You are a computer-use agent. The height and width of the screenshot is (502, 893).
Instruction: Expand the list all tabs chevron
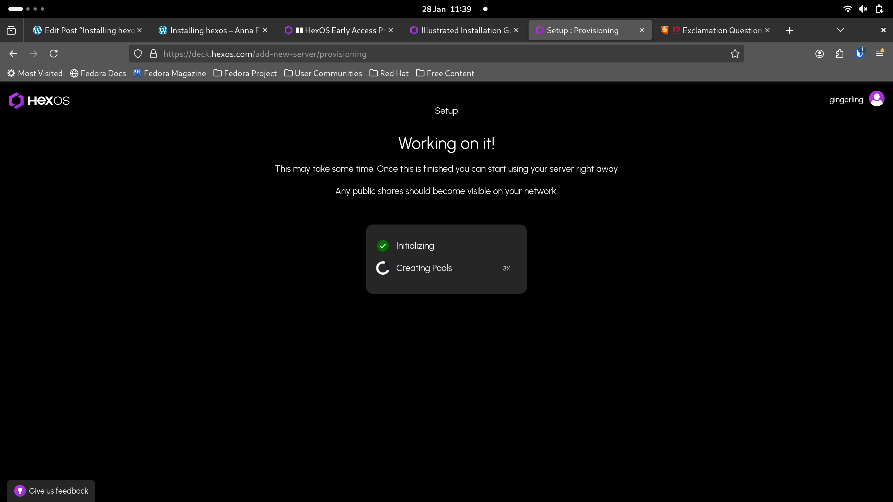pyautogui.click(x=840, y=30)
